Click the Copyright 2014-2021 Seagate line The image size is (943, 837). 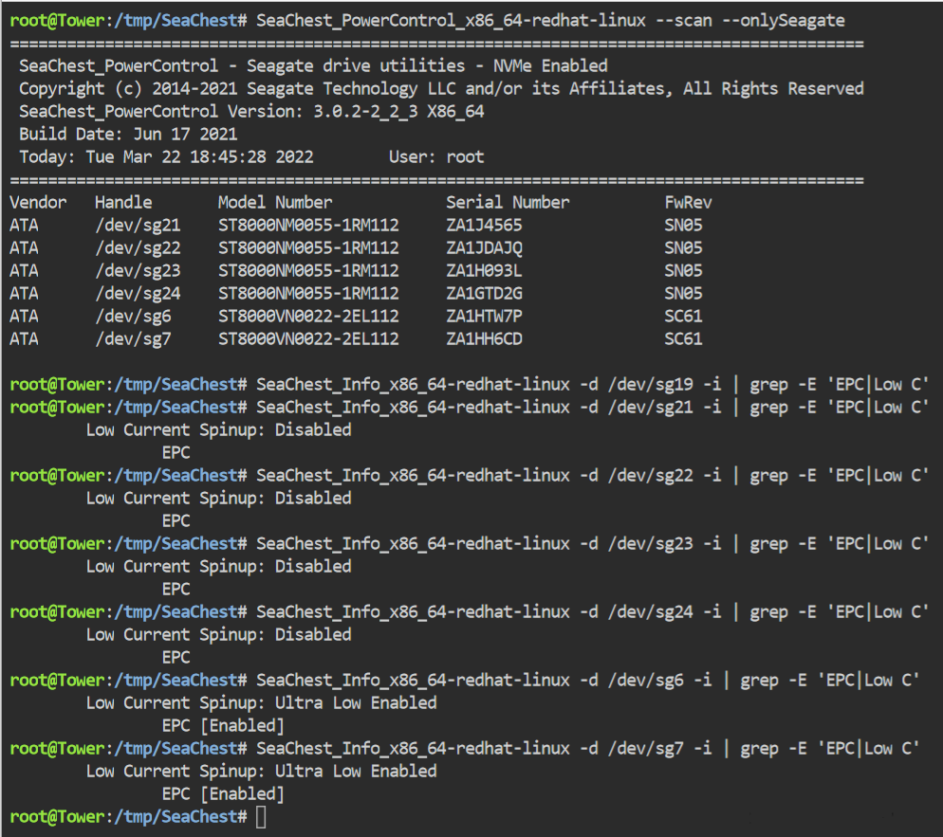click(x=441, y=89)
